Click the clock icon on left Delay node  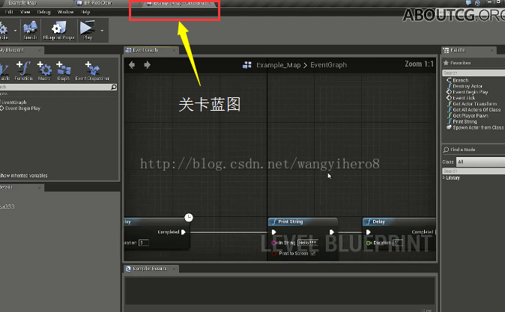pyautogui.click(x=189, y=218)
